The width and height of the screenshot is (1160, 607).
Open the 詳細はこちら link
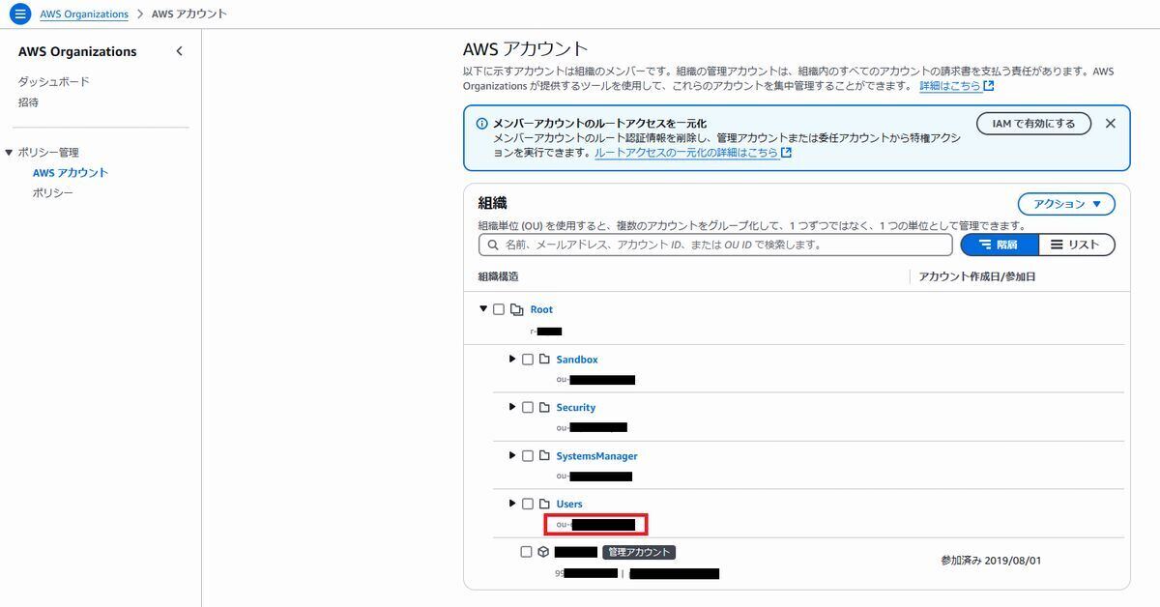[x=950, y=86]
